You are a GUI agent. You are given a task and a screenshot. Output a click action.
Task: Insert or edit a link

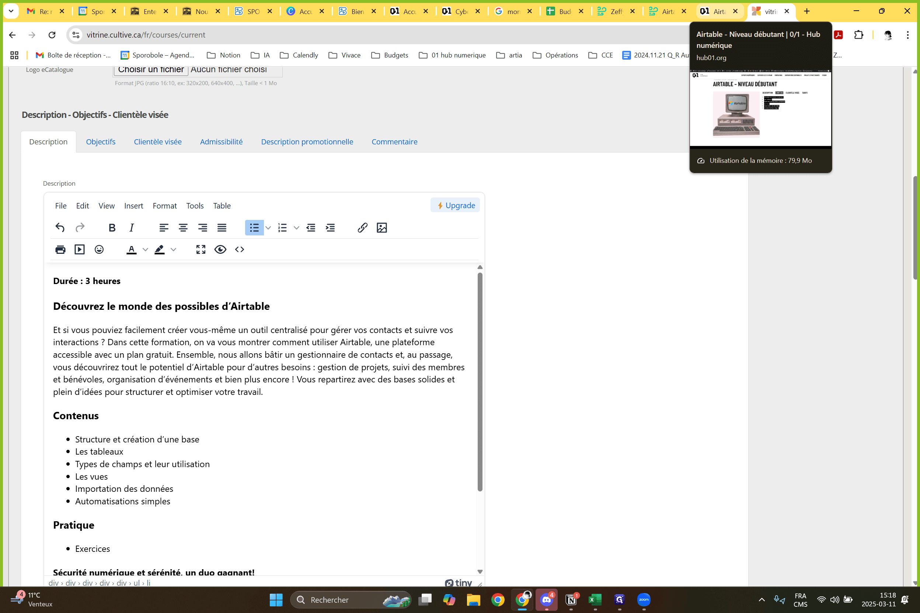pyautogui.click(x=363, y=228)
